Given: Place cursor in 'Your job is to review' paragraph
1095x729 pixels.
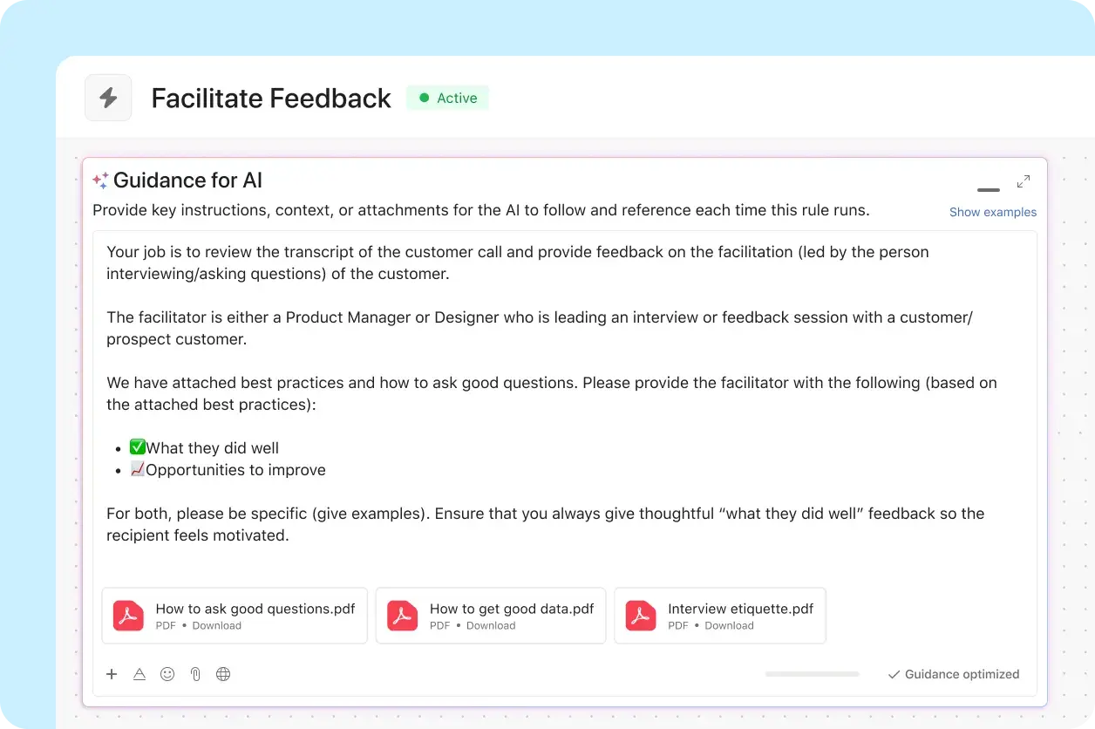Looking at the screenshot, I should coord(518,262).
